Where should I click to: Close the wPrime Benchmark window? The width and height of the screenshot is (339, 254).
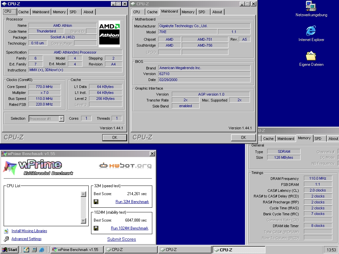click(x=152, y=153)
